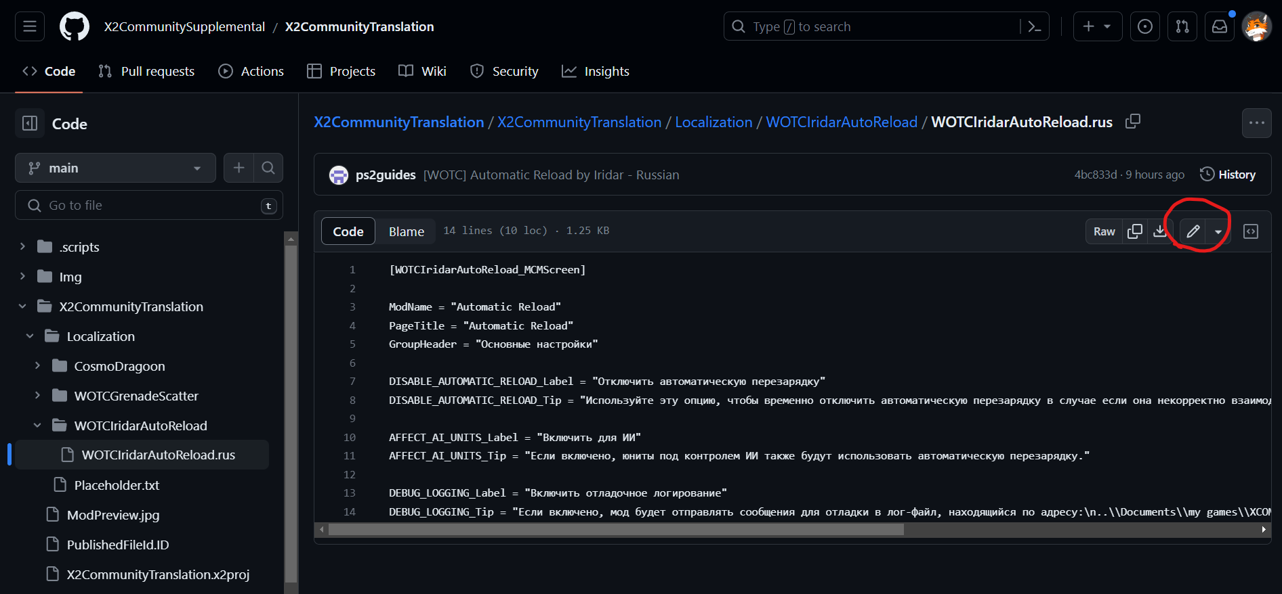Image resolution: width=1282 pixels, height=594 pixels.
Task: Open commit message Automatic Reload by Iridar
Action: (552, 175)
